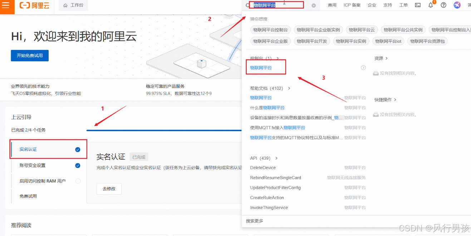Click the checkmark icon on 账号安全设置

click(x=78, y=165)
